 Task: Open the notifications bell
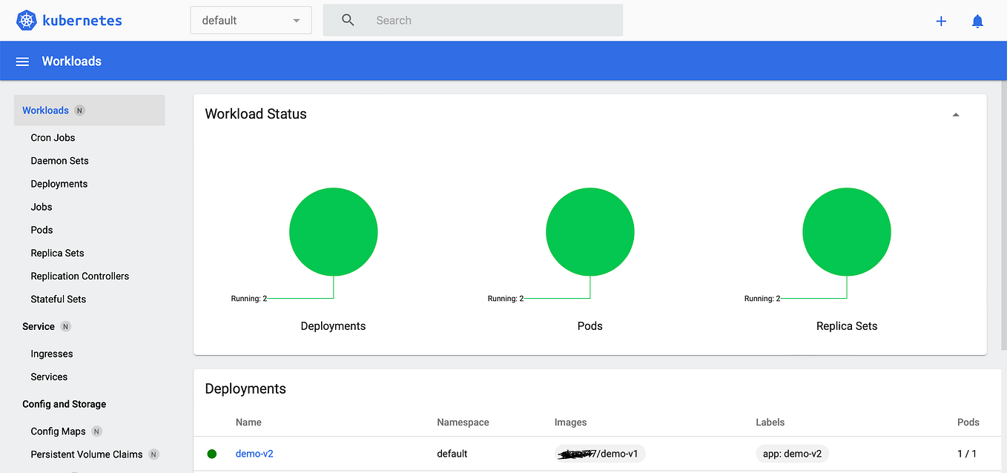(x=977, y=21)
